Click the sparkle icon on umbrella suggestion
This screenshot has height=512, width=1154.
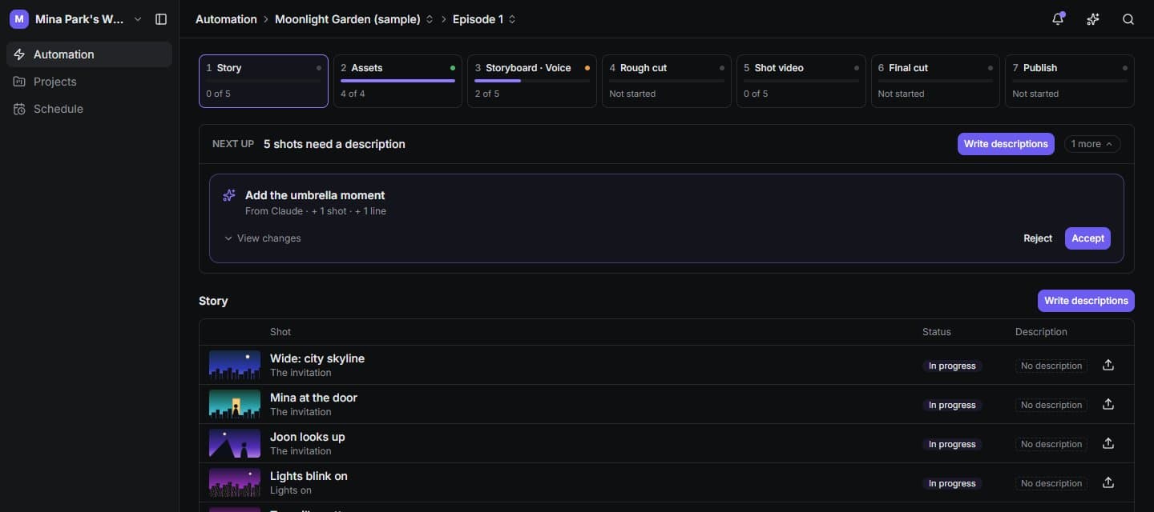(x=229, y=195)
